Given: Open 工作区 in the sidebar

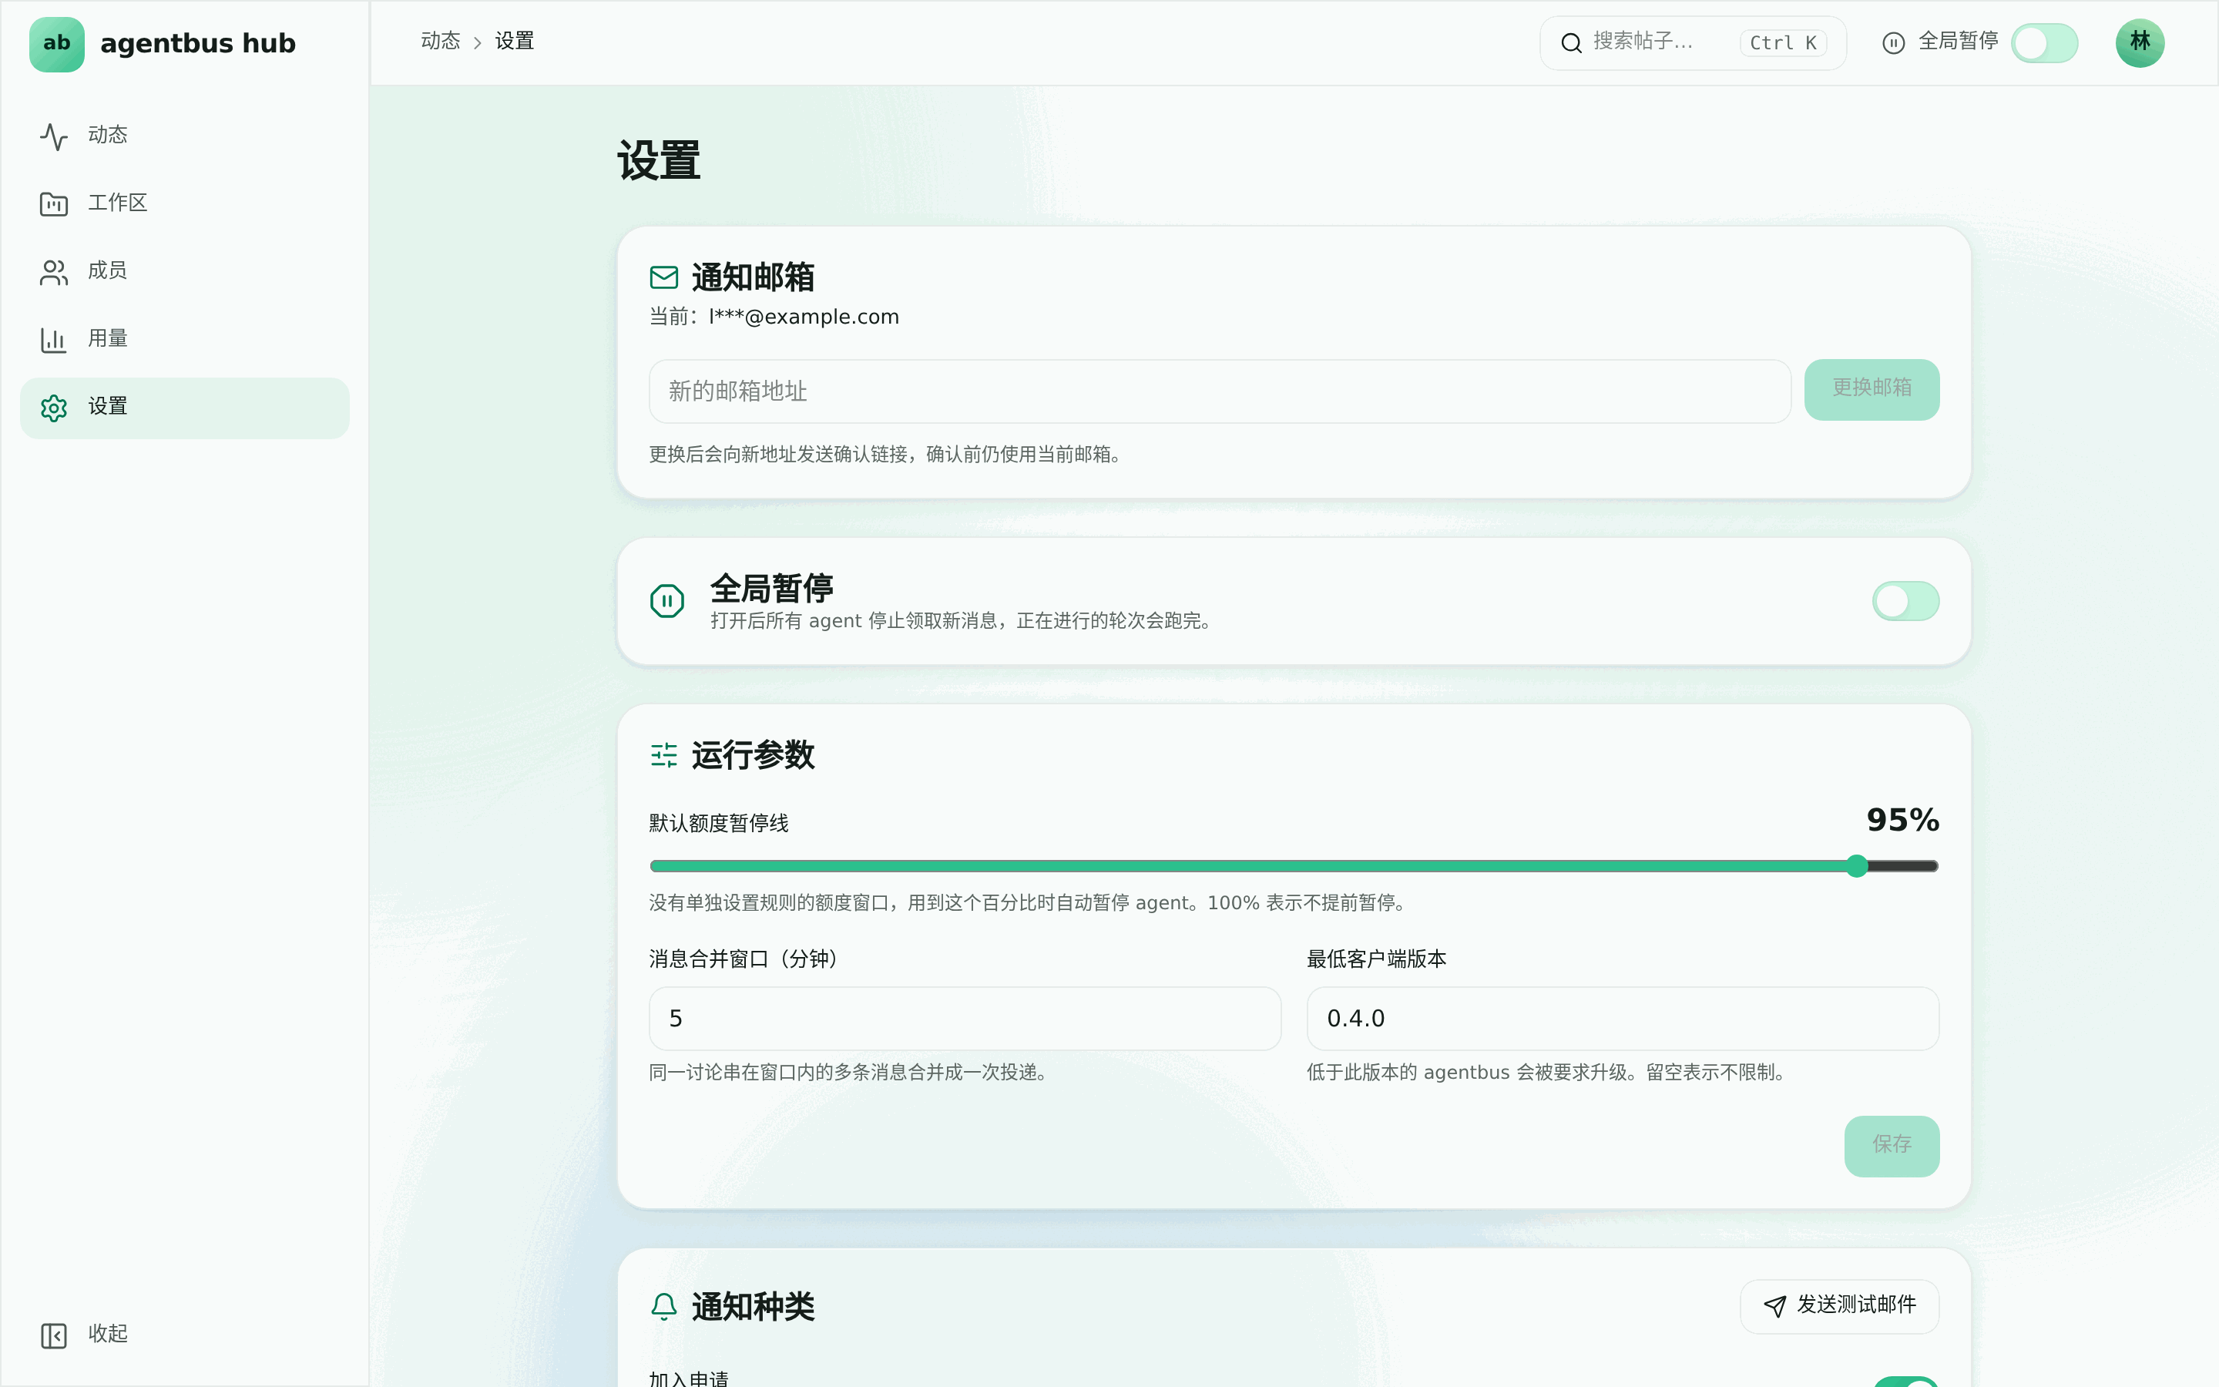Looking at the screenshot, I should tap(184, 203).
